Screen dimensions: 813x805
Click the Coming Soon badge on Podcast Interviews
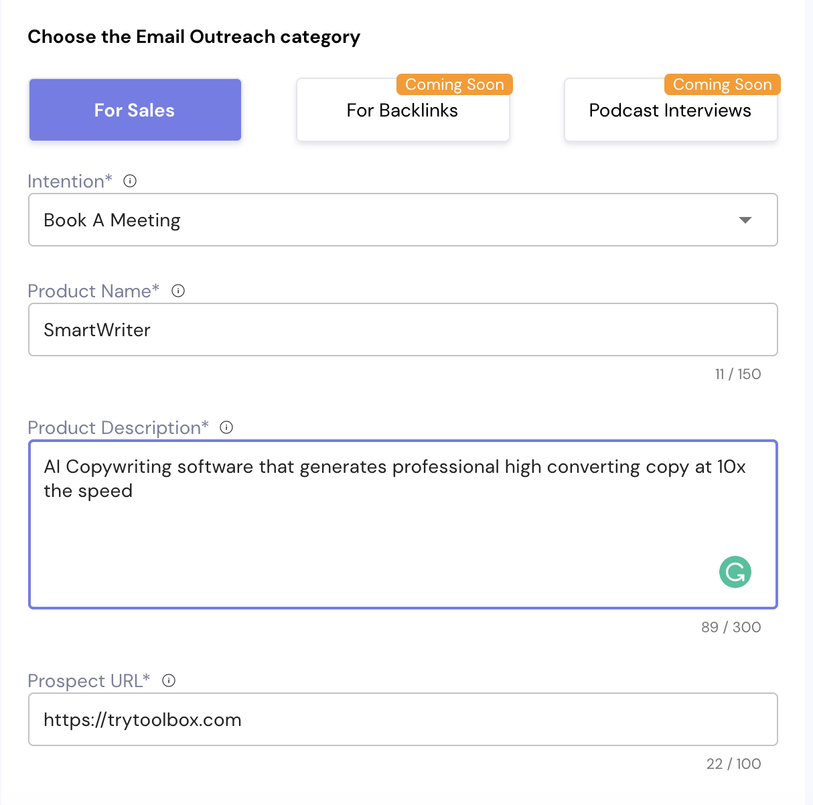722,84
